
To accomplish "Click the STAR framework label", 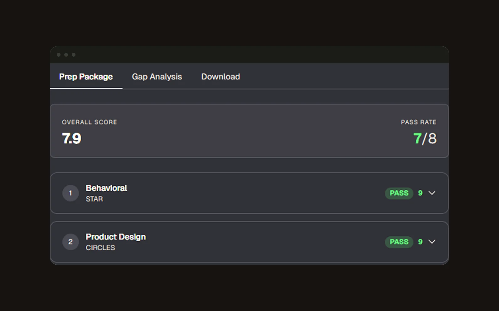I will pos(94,199).
